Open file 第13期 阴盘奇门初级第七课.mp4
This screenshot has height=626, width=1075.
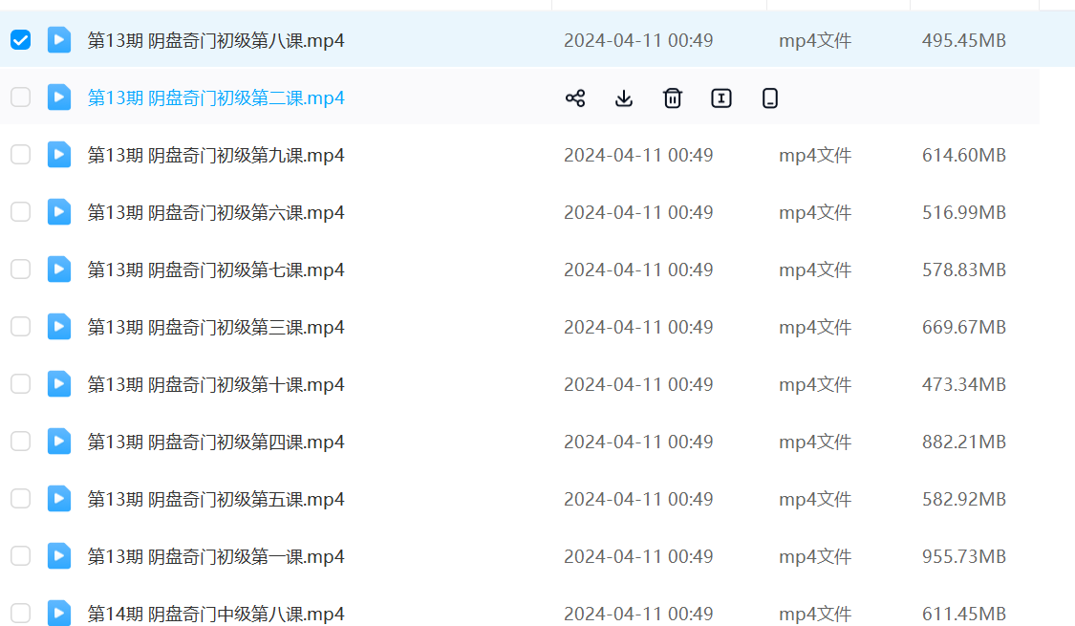(x=216, y=270)
